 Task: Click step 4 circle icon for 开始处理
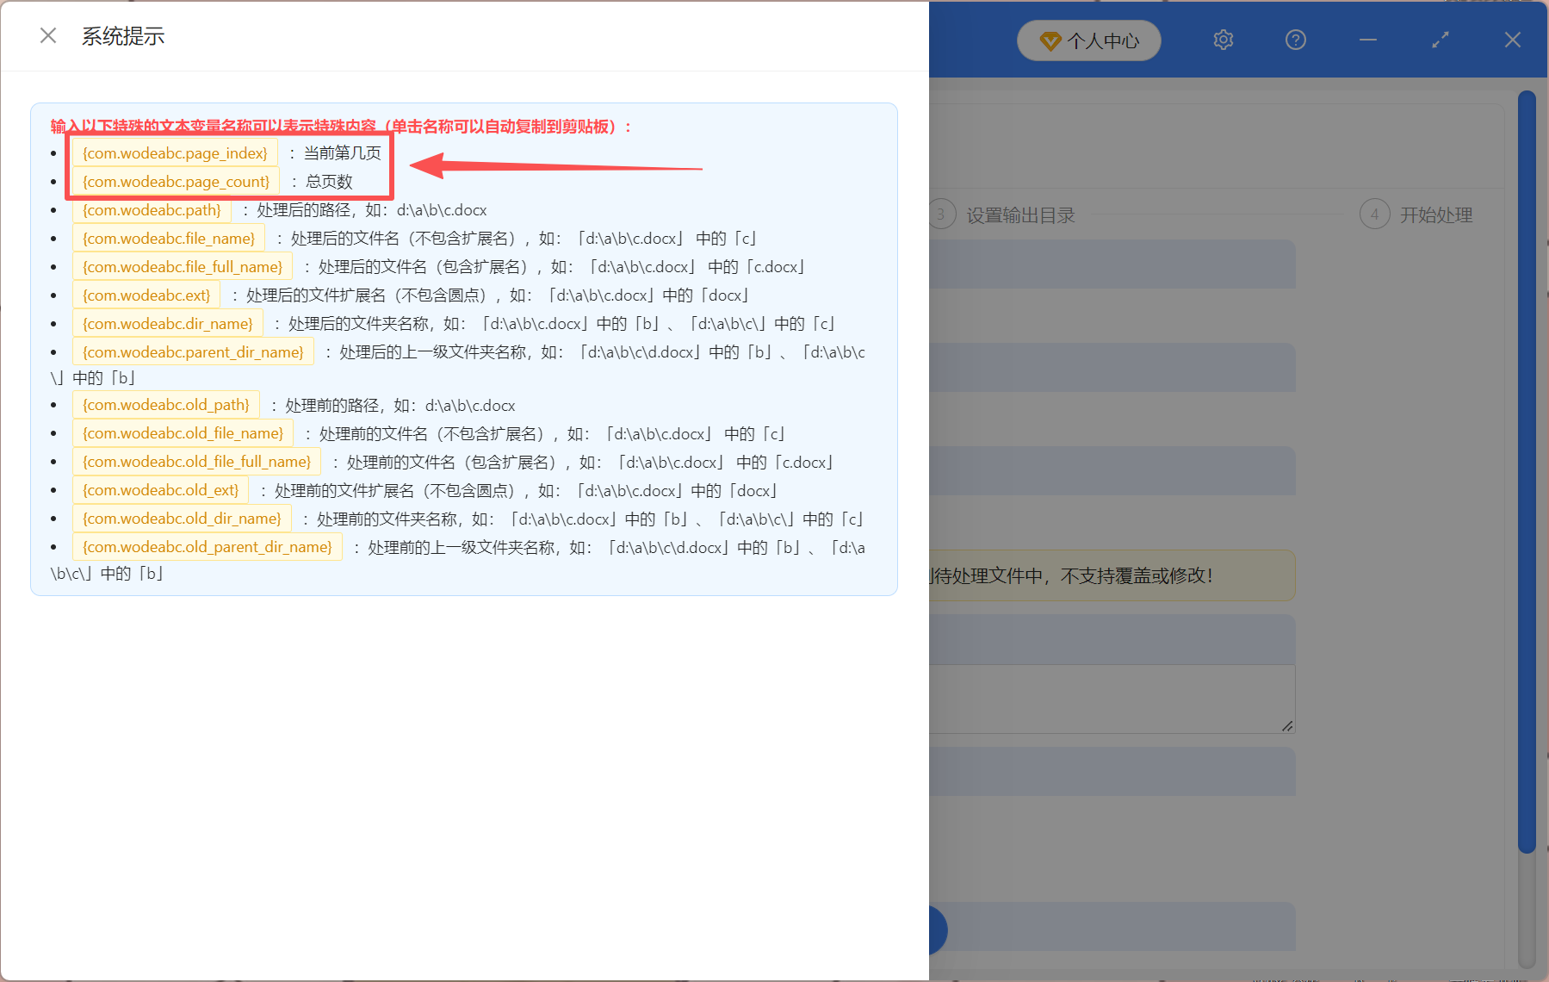pos(1374,214)
